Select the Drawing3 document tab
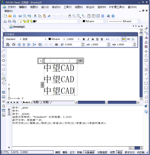Screen dimensions: 150x155 17,27
